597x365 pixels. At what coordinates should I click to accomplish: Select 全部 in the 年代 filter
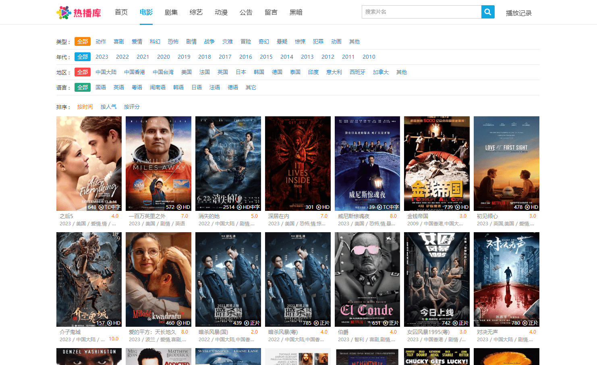(83, 57)
